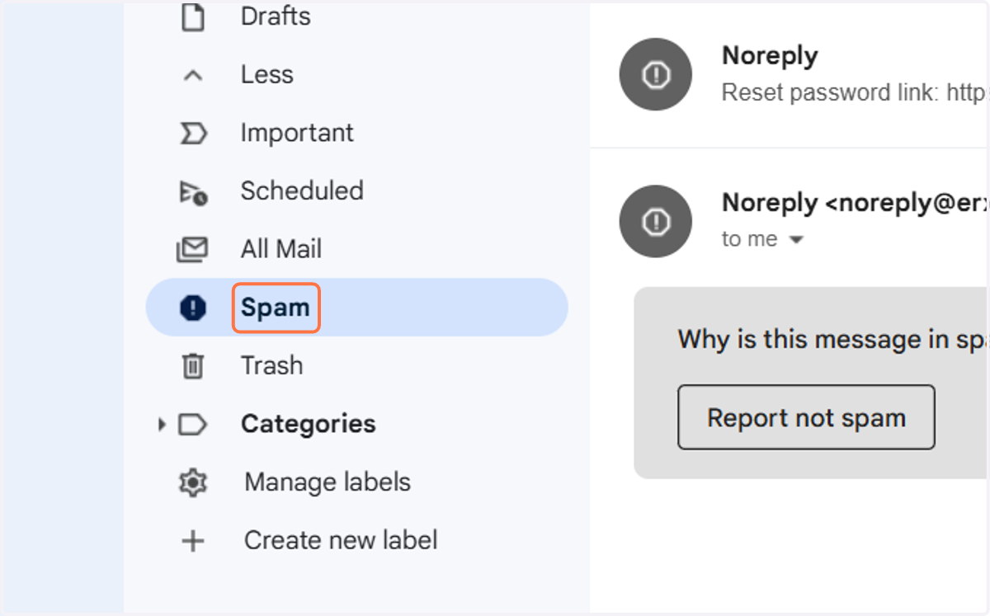This screenshot has height=616, width=990.
Task: Select Create new label
Action: point(341,540)
